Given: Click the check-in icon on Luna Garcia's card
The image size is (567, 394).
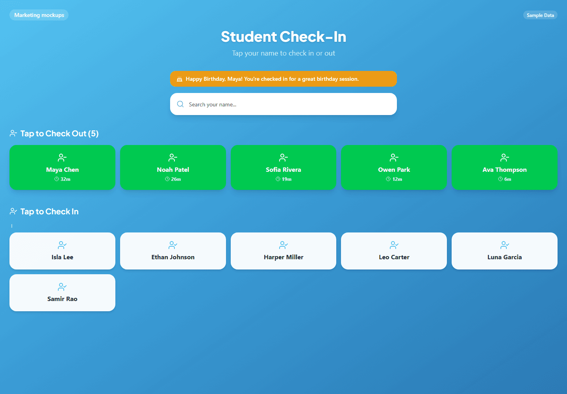Looking at the screenshot, I should tap(504, 245).
